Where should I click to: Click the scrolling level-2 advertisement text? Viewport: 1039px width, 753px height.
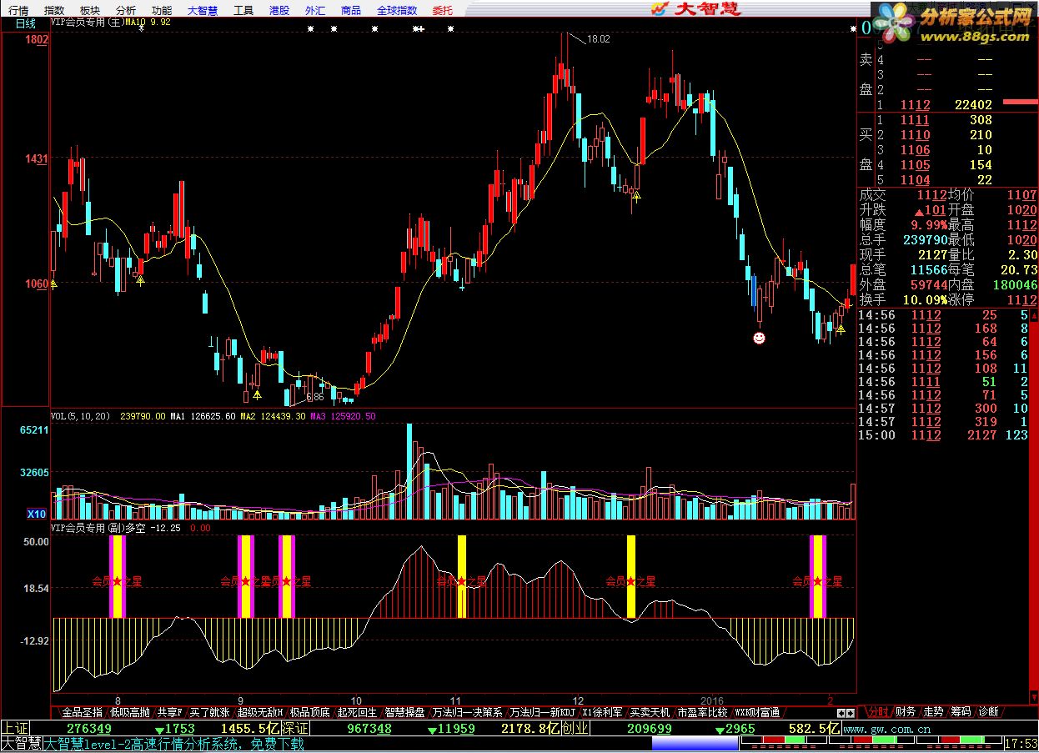pos(175,744)
